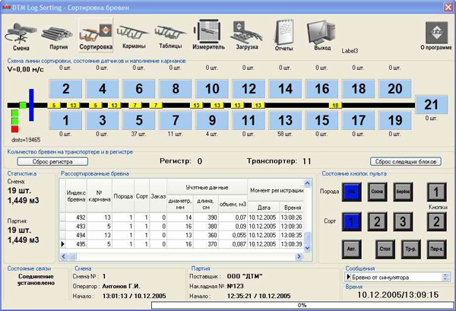Open the Смена toolbar icon
The image size is (456, 311).
[x=21, y=36]
